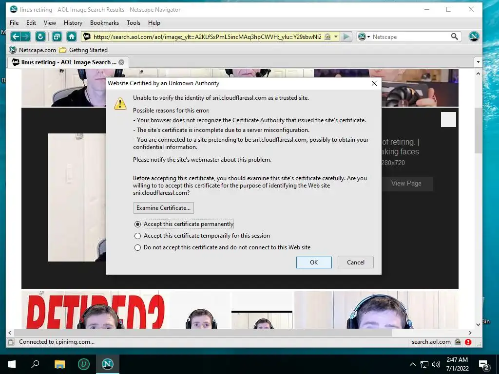Click the Examine Certificate button
This screenshot has width=499, height=374.
tap(164, 208)
